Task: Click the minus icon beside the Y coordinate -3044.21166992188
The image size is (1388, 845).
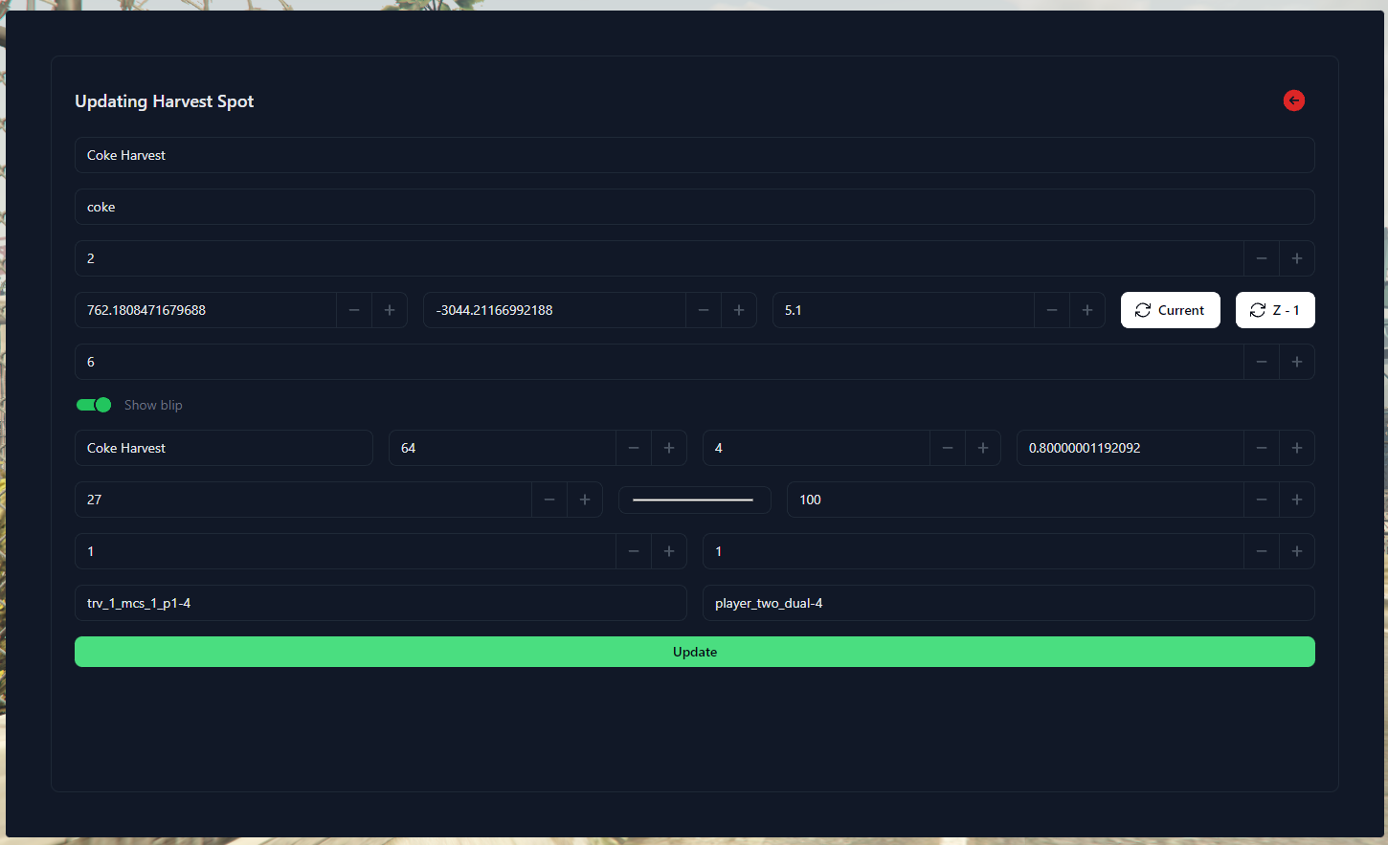Action: tap(704, 309)
